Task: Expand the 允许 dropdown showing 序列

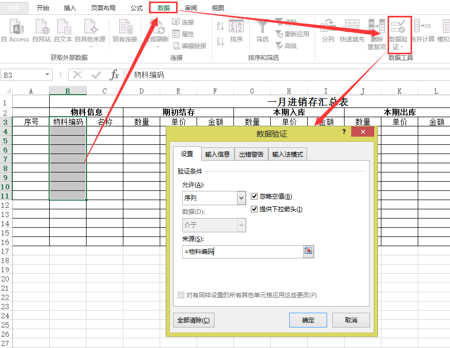Action: pos(242,198)
